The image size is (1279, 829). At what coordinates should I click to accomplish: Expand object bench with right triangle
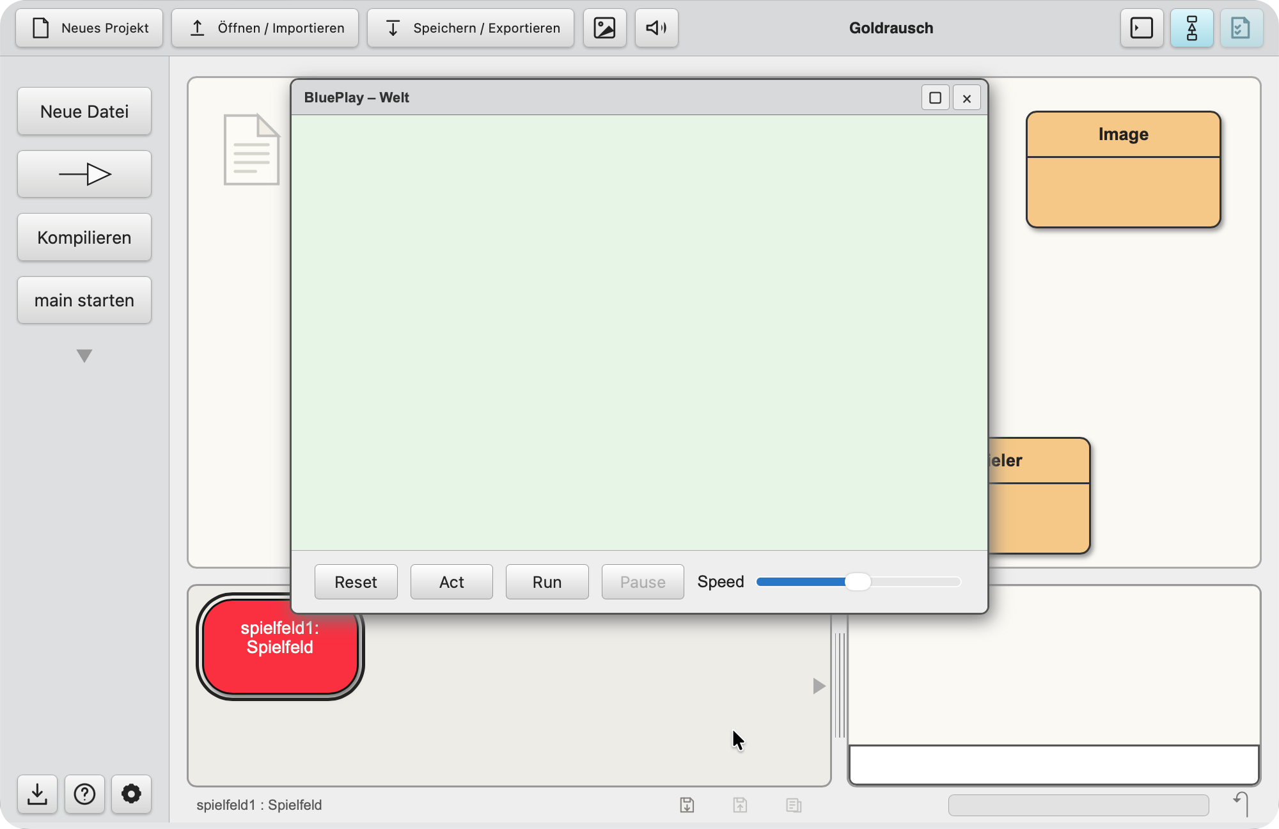[819, 686]
